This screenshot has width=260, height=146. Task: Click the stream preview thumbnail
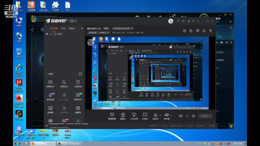click(150, 73)
